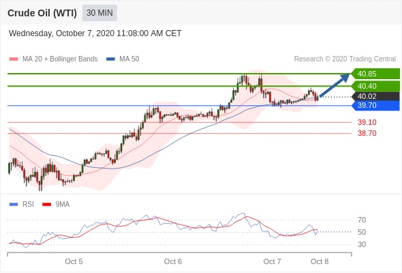The image size is (402, 273).
Task: Toggle the RSI legend label
Action: tap(28, 205)
